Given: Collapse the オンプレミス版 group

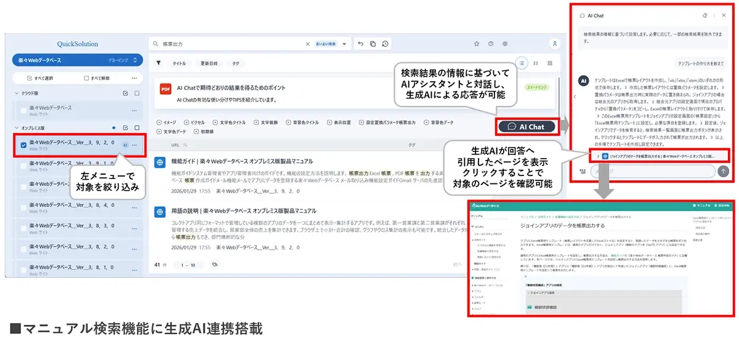Looking at the screenshot, I should tap(17, 128).
